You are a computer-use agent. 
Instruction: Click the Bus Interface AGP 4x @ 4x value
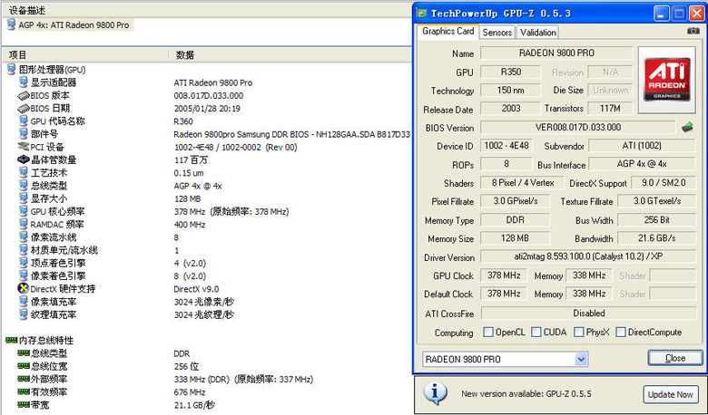click(642, 164)
